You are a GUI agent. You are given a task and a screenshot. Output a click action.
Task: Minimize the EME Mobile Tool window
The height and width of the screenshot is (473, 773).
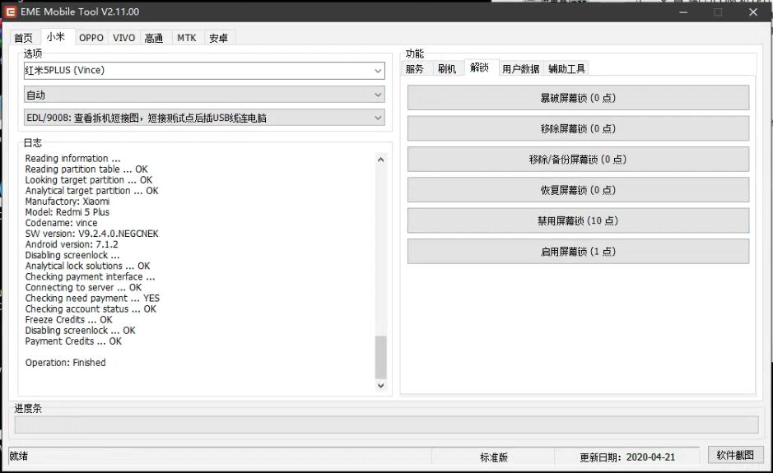click(x=683, y=12)
